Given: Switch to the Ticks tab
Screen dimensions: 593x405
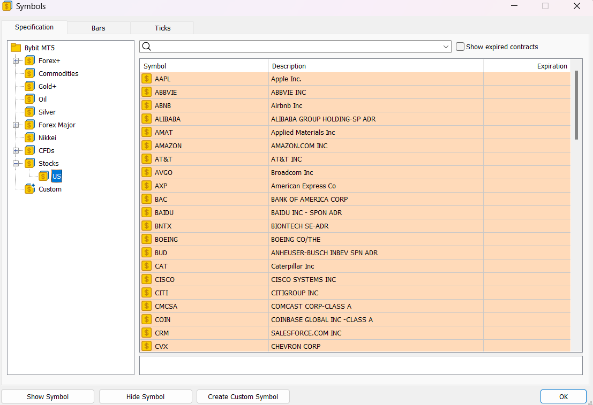Looking at the screenshot, I should click(163, 28).
